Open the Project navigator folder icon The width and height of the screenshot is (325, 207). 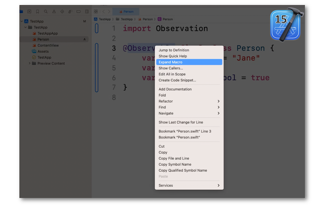point(21,12)
